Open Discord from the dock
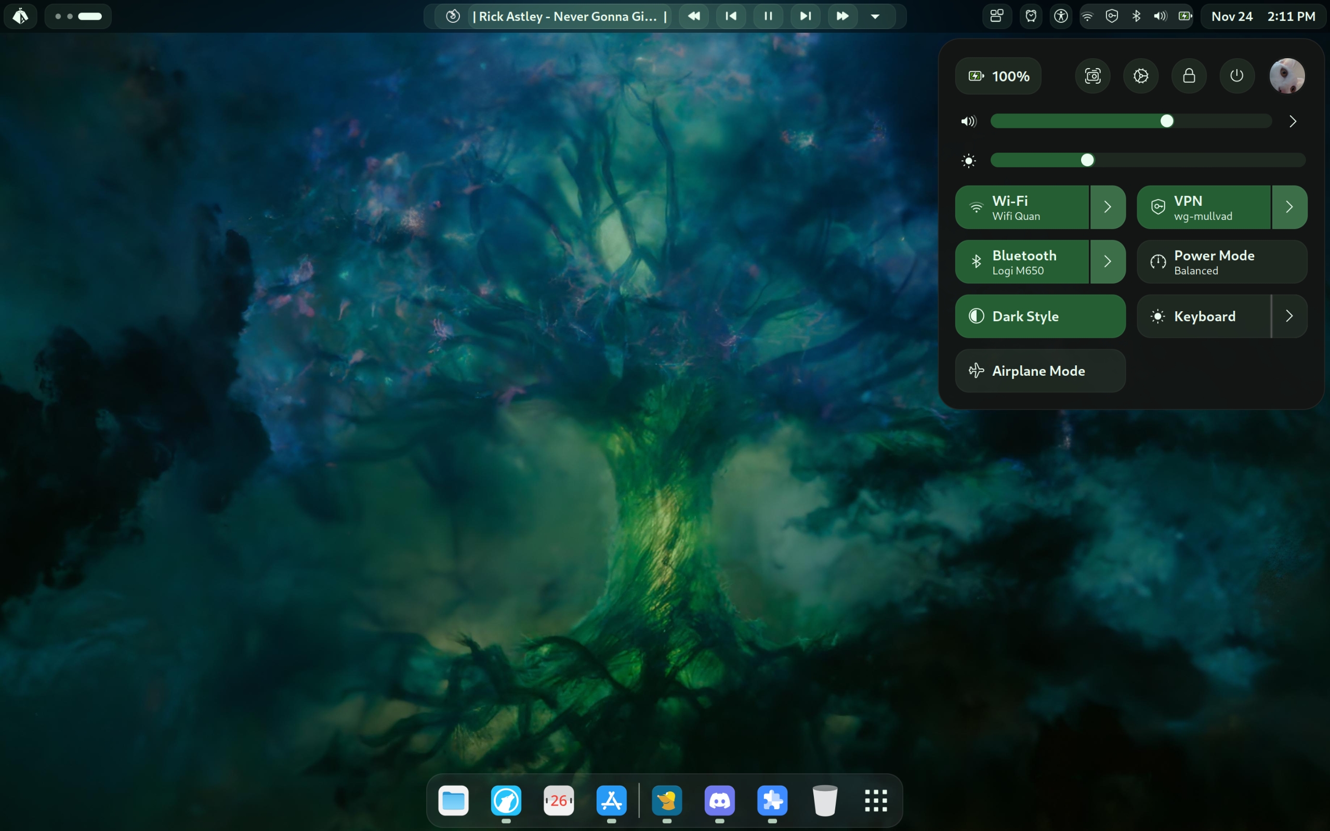The width and height of the screenshot is (1330, 831). click(719, 800)
